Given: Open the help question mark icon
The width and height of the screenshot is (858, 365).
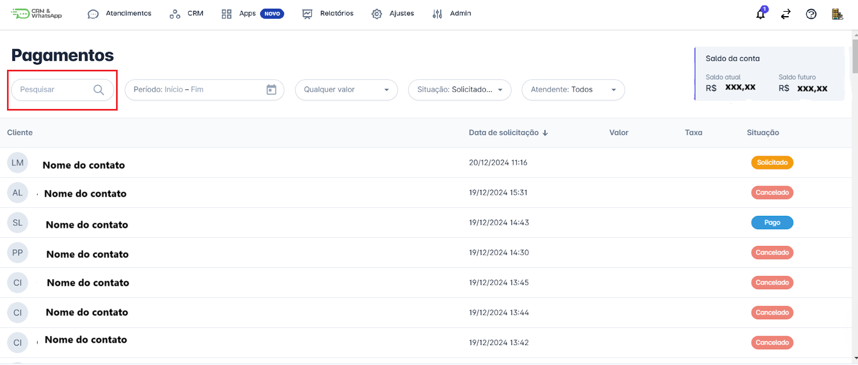Looking at the screenshot, I should point(811,14).
